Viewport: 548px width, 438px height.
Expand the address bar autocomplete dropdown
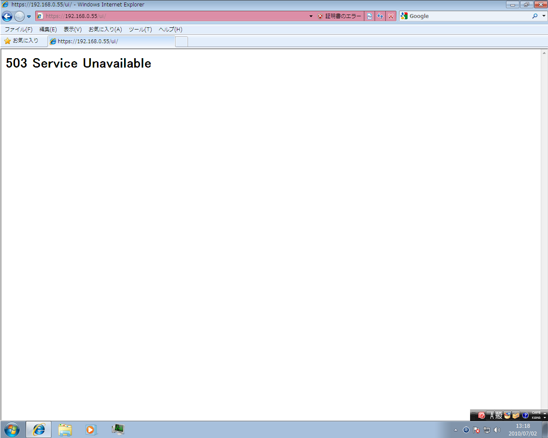tap(311, 16)
